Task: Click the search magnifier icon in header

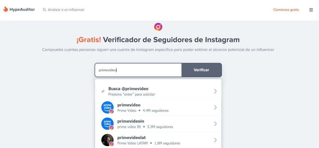Action: pos(44,10)
